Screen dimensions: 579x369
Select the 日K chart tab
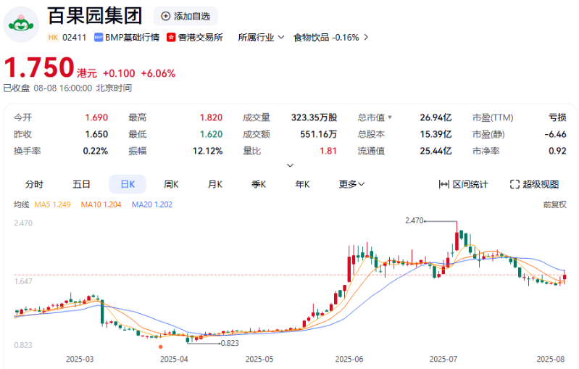pyautogui.click(x=128, y=184)
